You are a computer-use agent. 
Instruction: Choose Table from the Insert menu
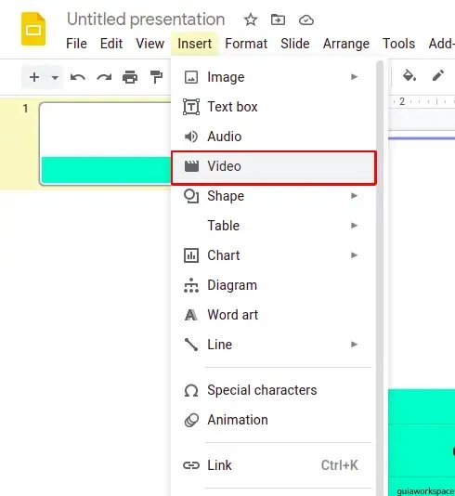point(274,226)
